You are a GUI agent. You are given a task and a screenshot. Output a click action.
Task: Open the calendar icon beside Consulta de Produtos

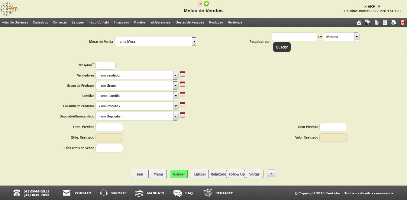click(183, 105)
